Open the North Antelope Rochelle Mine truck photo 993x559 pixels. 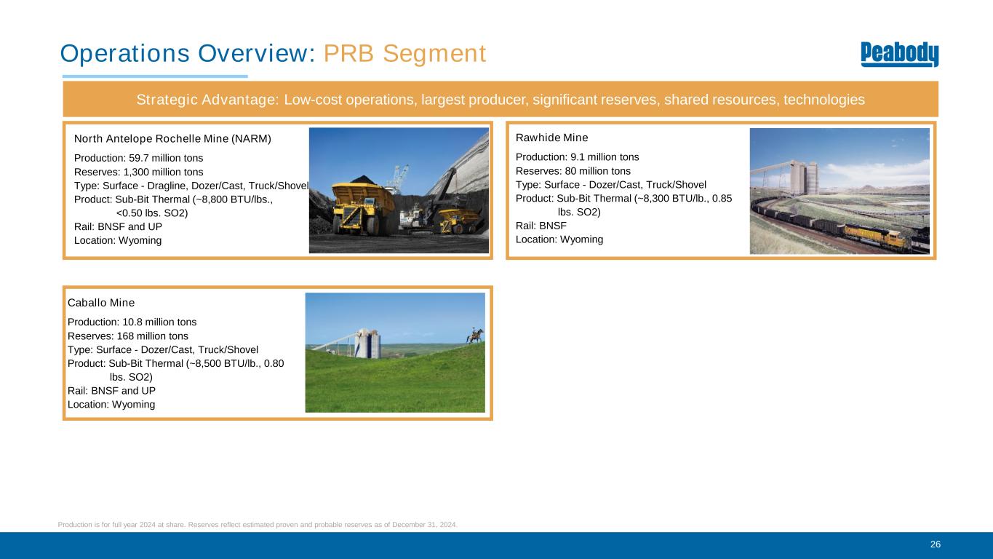point(399,191)
